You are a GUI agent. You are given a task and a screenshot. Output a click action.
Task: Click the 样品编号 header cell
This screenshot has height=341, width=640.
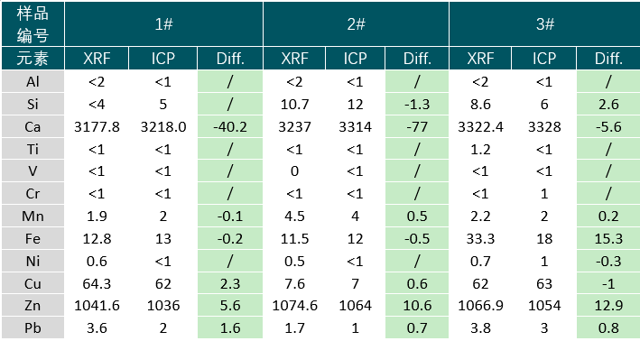click(32, 23)
